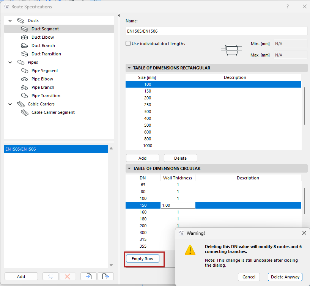This screenshot has width=310, height=286.
Task: Click the Cable Carrier Segment icon
Action: point(25,112)
